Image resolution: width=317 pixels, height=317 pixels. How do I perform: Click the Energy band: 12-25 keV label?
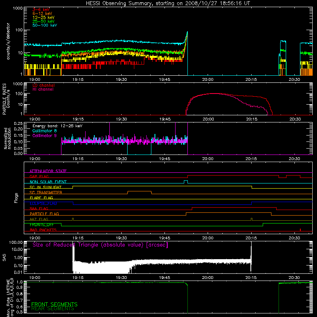[57, 126]
